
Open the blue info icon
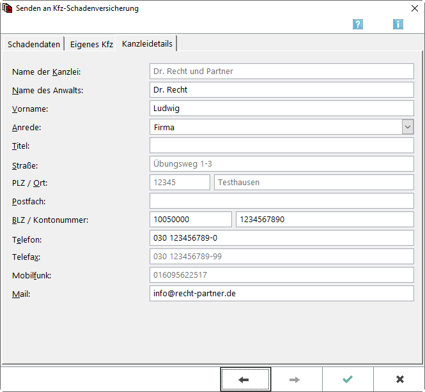tap(398, 24)
